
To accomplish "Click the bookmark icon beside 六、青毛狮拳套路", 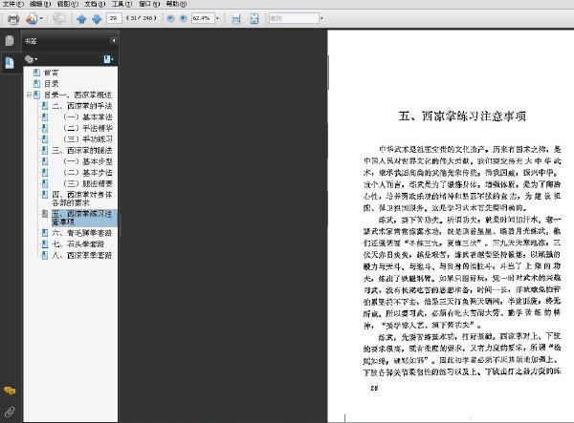I will [45, 233].
